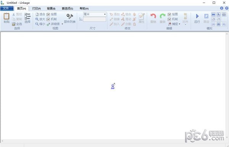Click the vertical scrollbar up arrow

[227, 34]
